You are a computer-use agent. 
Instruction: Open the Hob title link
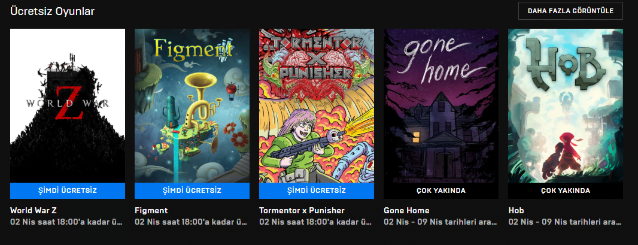(516, 210)
